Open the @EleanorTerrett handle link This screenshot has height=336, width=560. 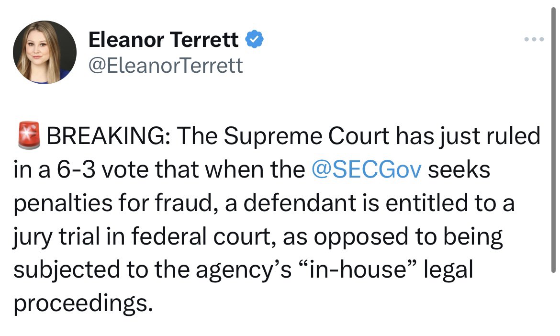(x=166, y=65)
